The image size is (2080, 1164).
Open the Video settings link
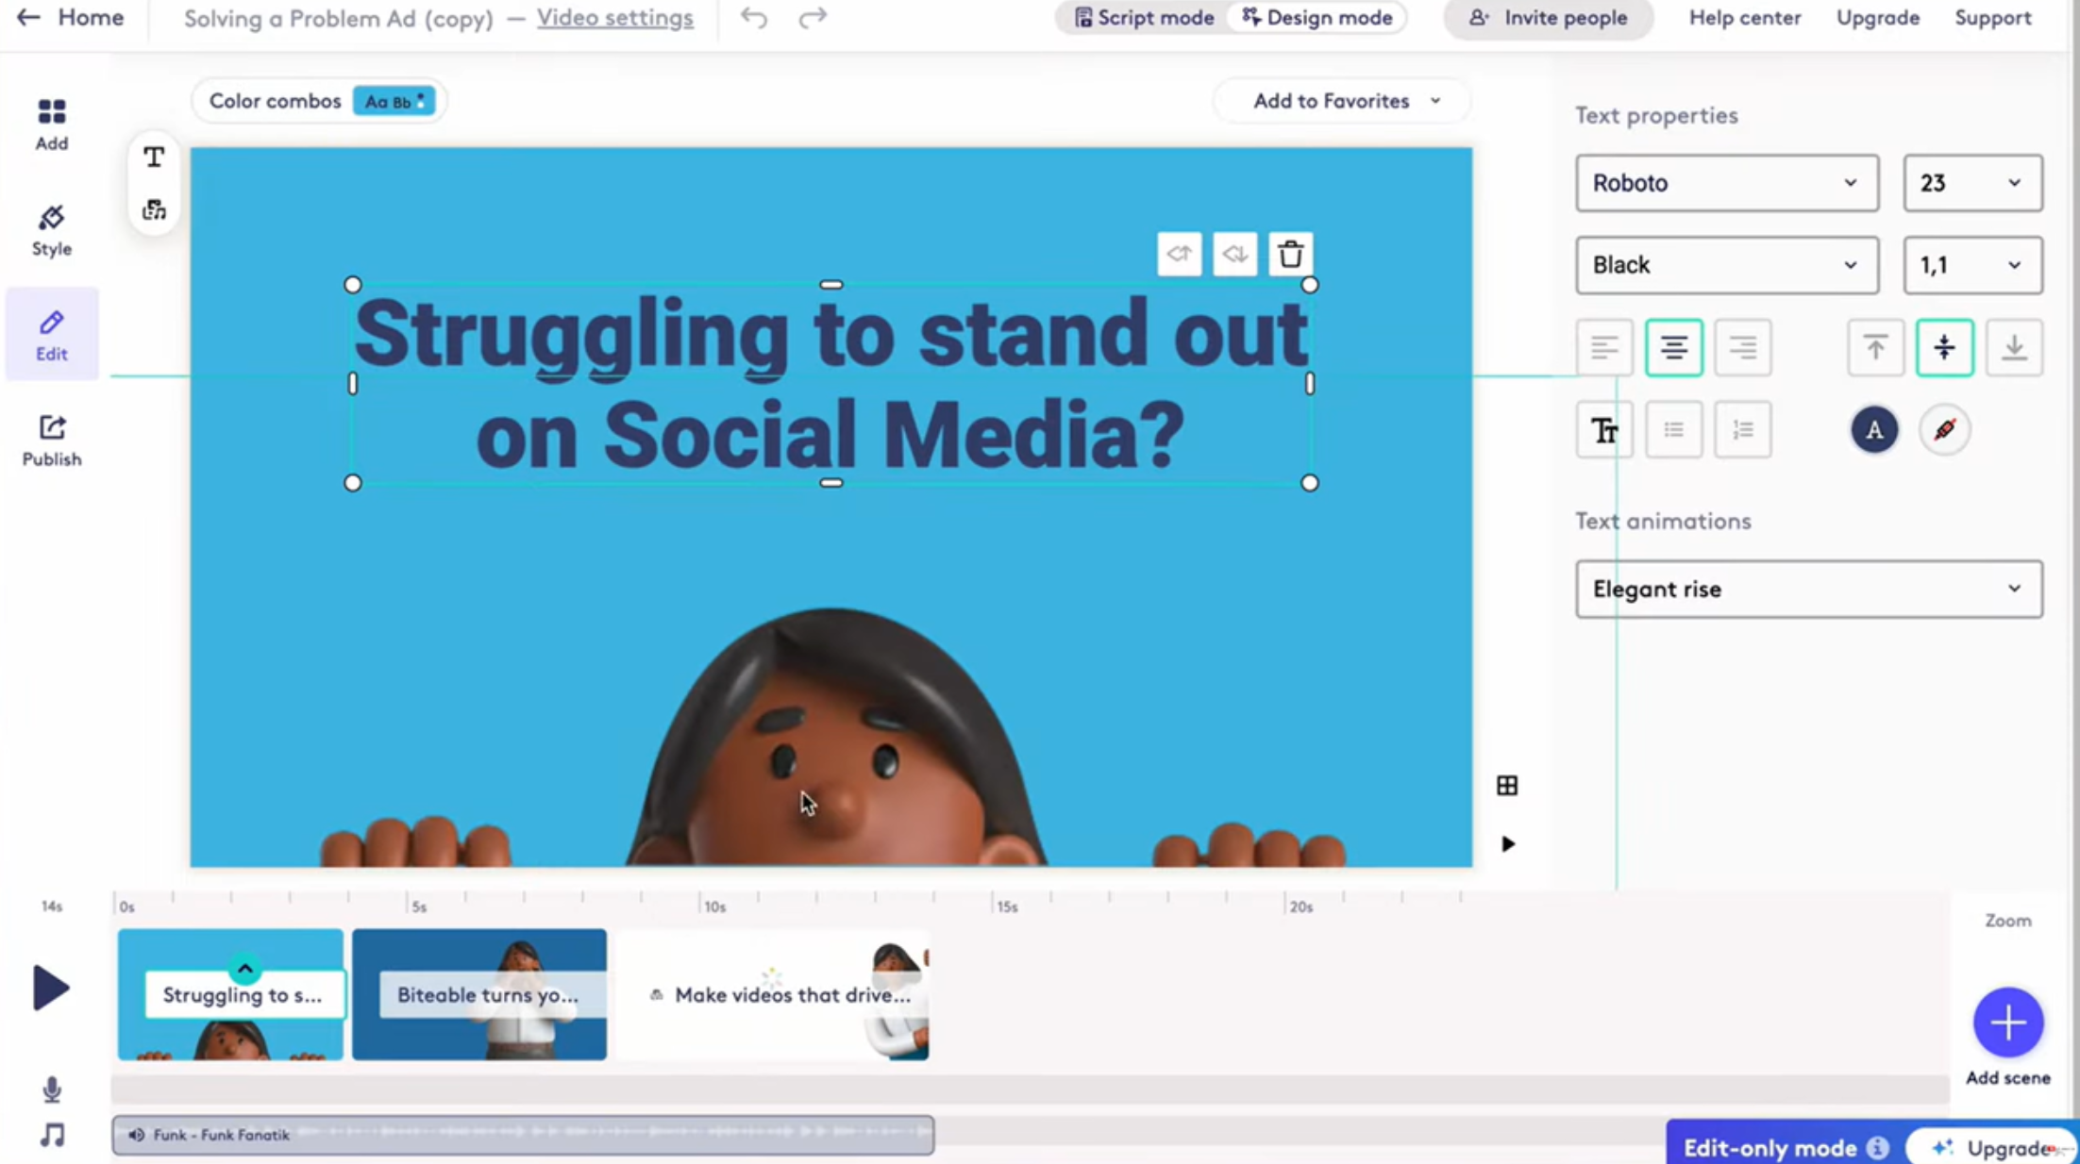pos(614,18)
